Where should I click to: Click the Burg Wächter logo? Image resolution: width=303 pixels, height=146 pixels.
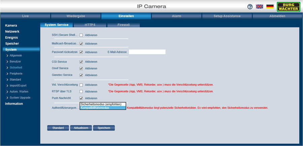coord(288,7)
